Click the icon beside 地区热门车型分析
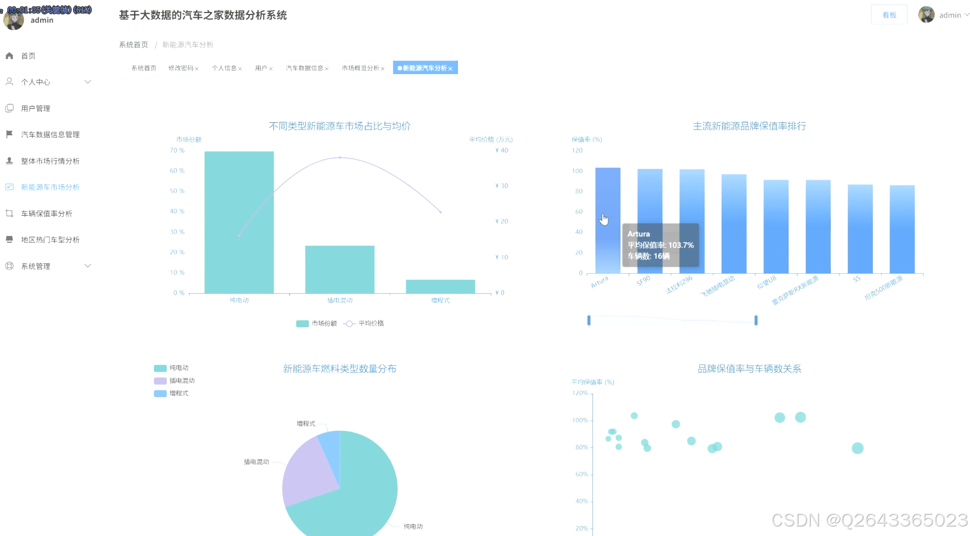The width and height of the screenshot is (970, 536). pos(10,239)
